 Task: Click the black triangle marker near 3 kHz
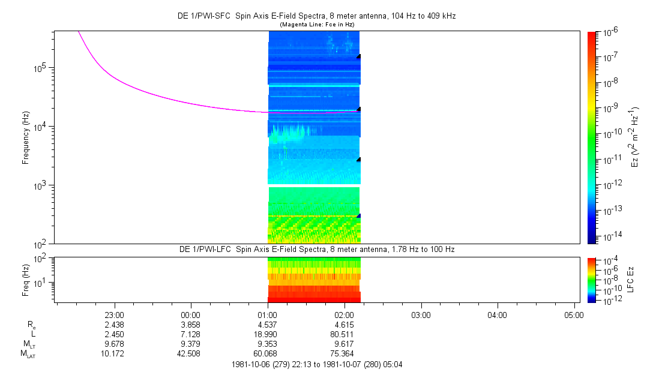click(x=358, y=160)
